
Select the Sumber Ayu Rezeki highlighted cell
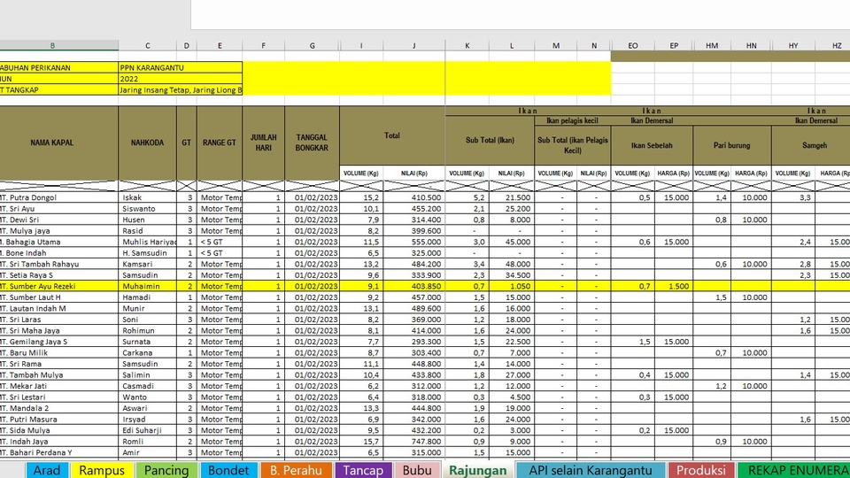tap(59, 286)
